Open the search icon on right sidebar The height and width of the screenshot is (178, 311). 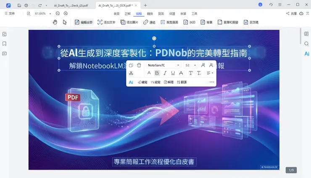306,44
